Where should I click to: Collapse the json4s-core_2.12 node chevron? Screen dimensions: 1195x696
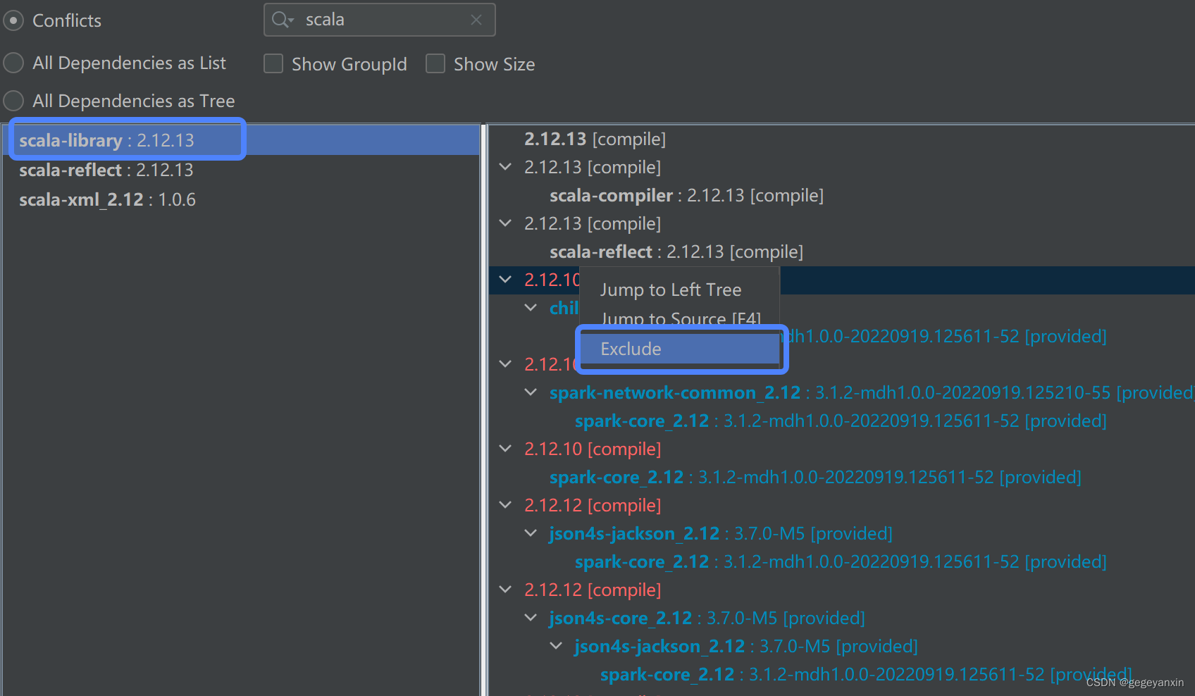[x=531, y=618]
